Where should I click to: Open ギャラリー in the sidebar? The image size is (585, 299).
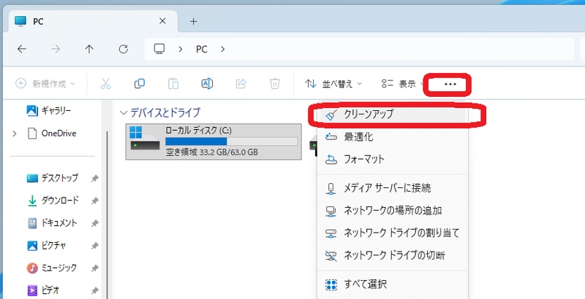click(x=49, y=111)
